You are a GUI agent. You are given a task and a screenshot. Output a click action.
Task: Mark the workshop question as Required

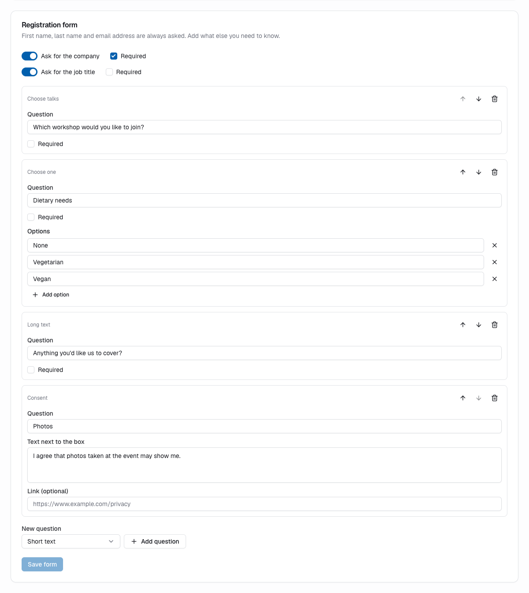pos(31,144)
